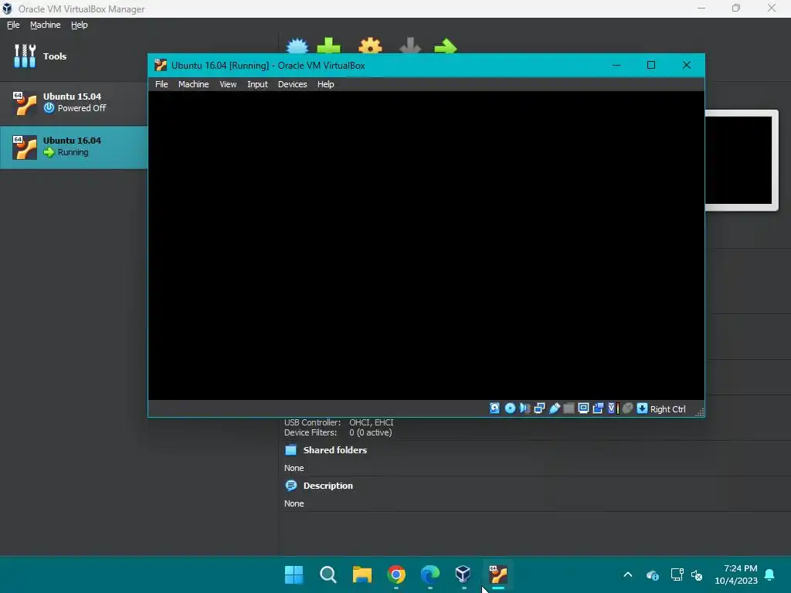
Task: Click mouse integration status icon
Action: pyautogui.click(x=627, y=408)
